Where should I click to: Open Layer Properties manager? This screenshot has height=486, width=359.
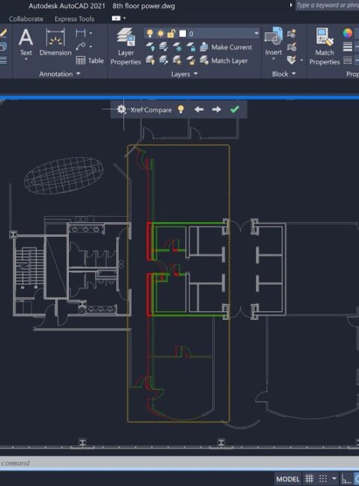[126, 46]
